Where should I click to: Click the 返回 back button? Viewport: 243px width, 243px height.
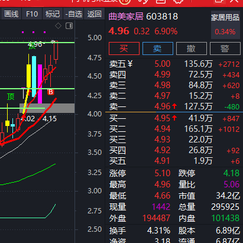point(95,14)
